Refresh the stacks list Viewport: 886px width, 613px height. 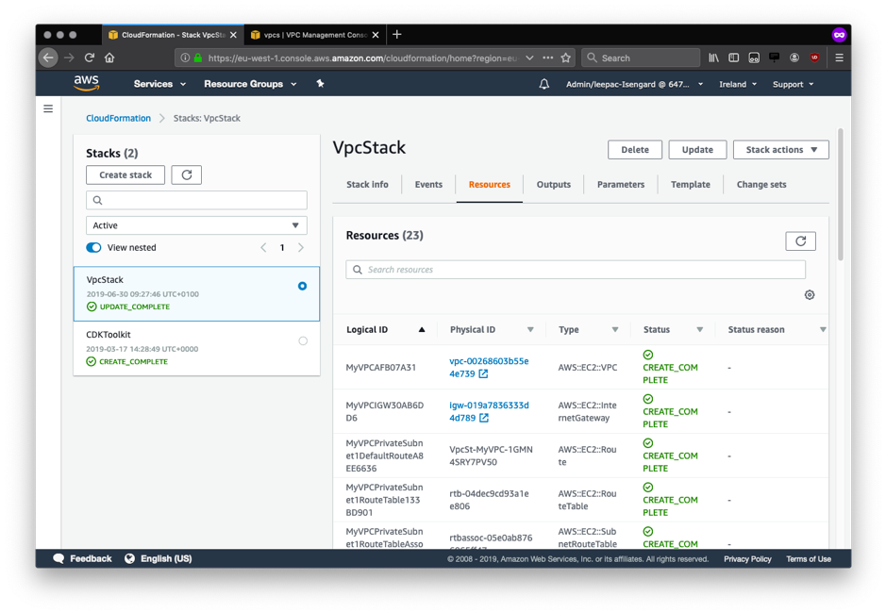click(187, 175)
